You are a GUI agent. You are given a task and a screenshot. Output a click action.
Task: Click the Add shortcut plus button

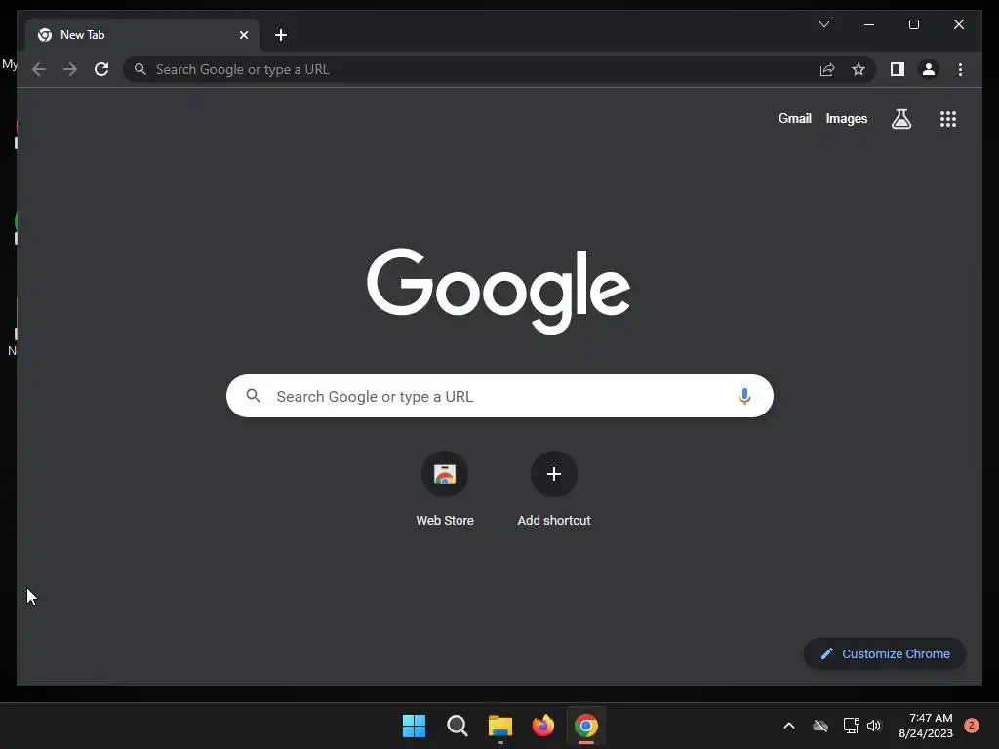coord(554,474)
